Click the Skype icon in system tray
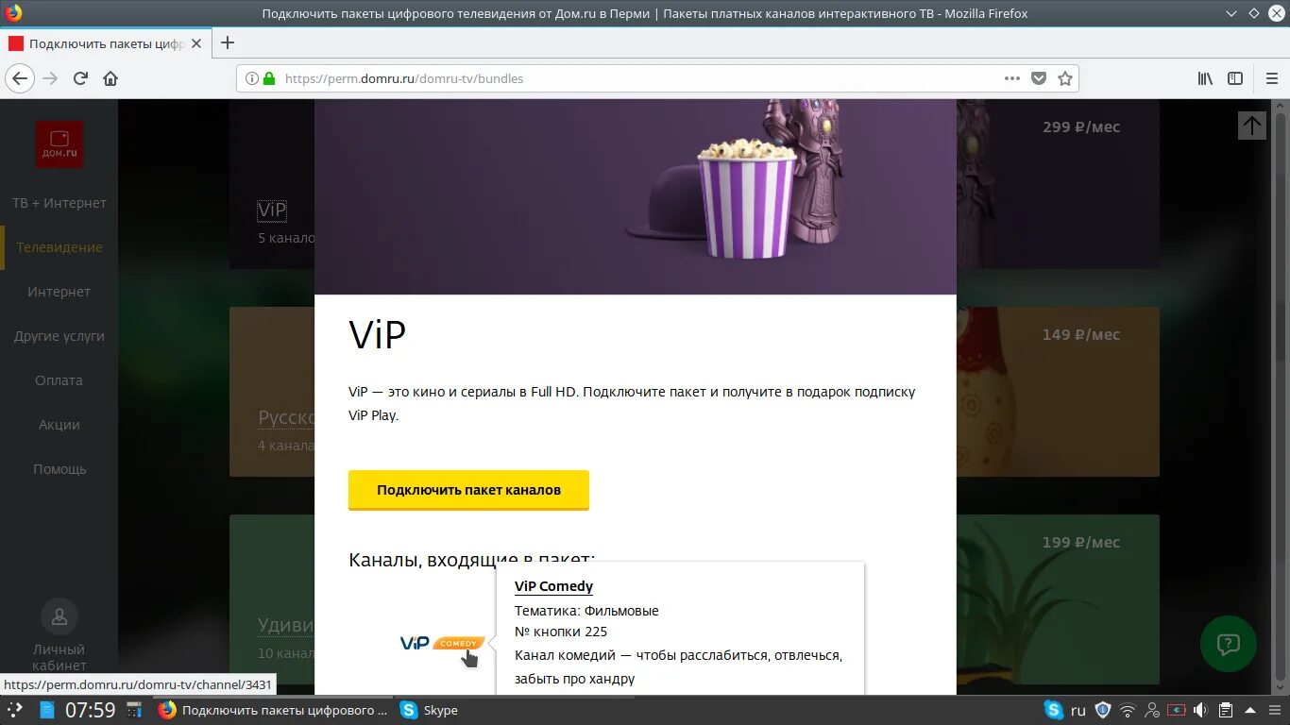Image resolution: width=1290 pixels, height=725 pixels. (x=1053, y=710)
